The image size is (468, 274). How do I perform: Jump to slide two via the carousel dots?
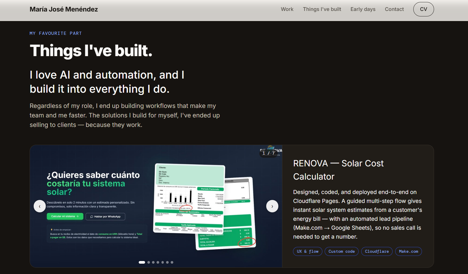click(149, 262)
